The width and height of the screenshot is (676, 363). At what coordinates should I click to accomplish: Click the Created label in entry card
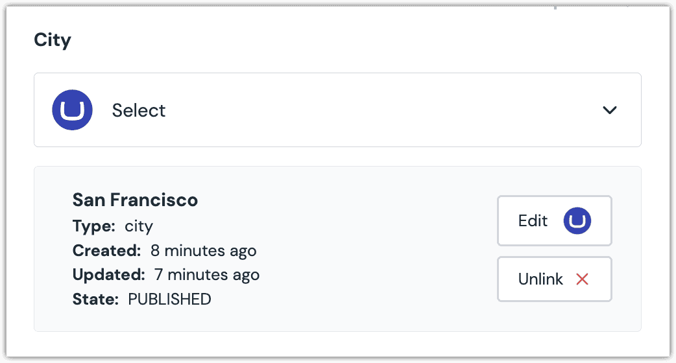point(106,251)
